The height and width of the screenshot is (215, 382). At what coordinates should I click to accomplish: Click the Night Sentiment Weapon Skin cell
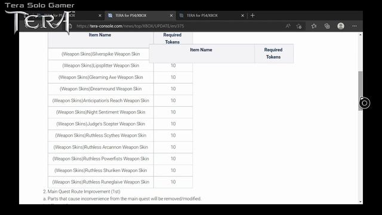coord(101,112)
